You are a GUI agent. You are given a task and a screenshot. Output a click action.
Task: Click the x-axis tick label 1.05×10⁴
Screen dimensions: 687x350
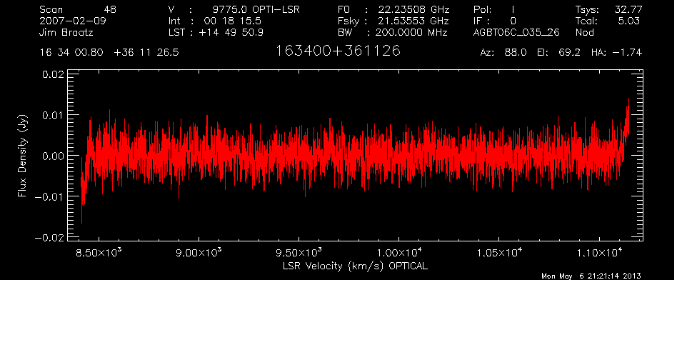pos(498,253)
